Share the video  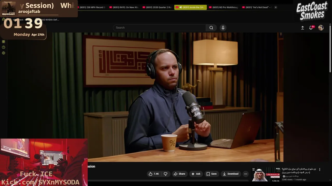pyautogui.click(x=179, y=174)
